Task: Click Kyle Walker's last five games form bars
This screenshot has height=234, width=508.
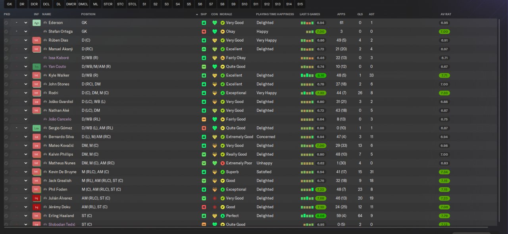Action: click(307, 75)
